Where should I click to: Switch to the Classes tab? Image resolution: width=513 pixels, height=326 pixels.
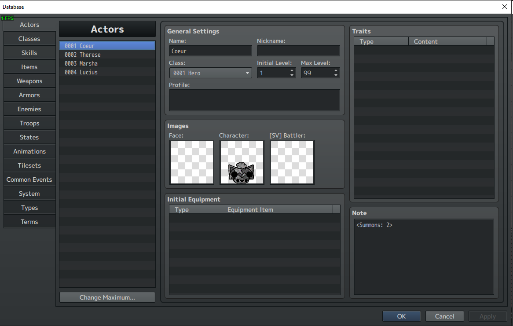click(29, 39)
